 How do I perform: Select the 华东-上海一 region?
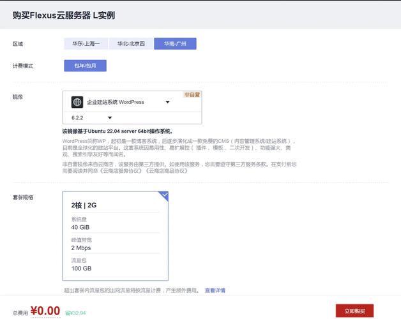(86, 44)
